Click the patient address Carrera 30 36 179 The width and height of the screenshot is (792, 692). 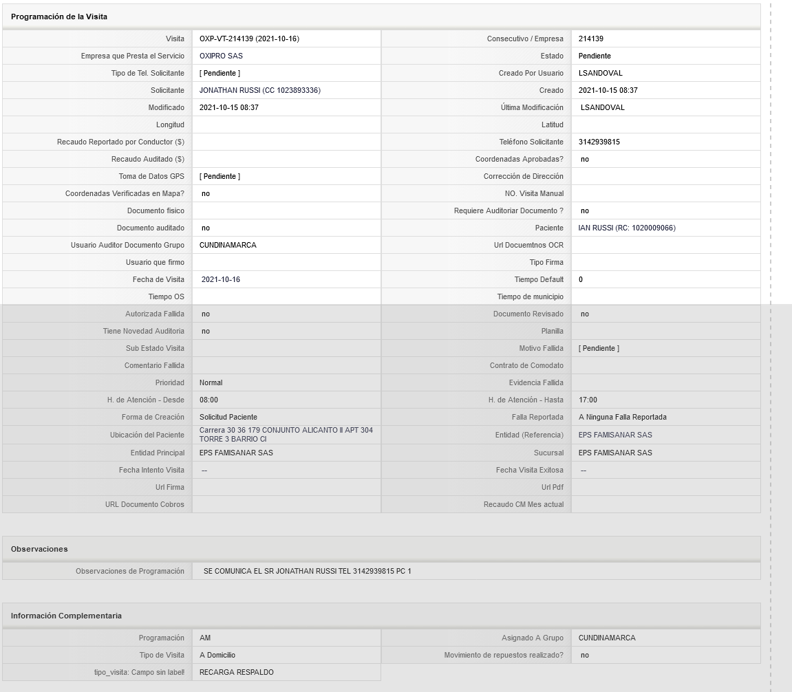pos(286,435)
